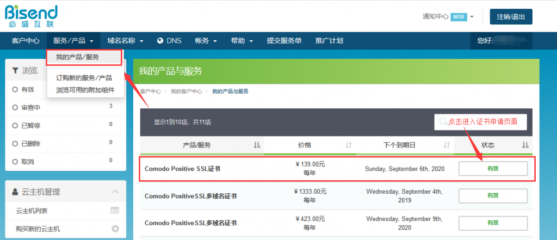The height and width of the screenshot is (240, 557).
Task: Click the table search input field
Action: coord(481,122)
